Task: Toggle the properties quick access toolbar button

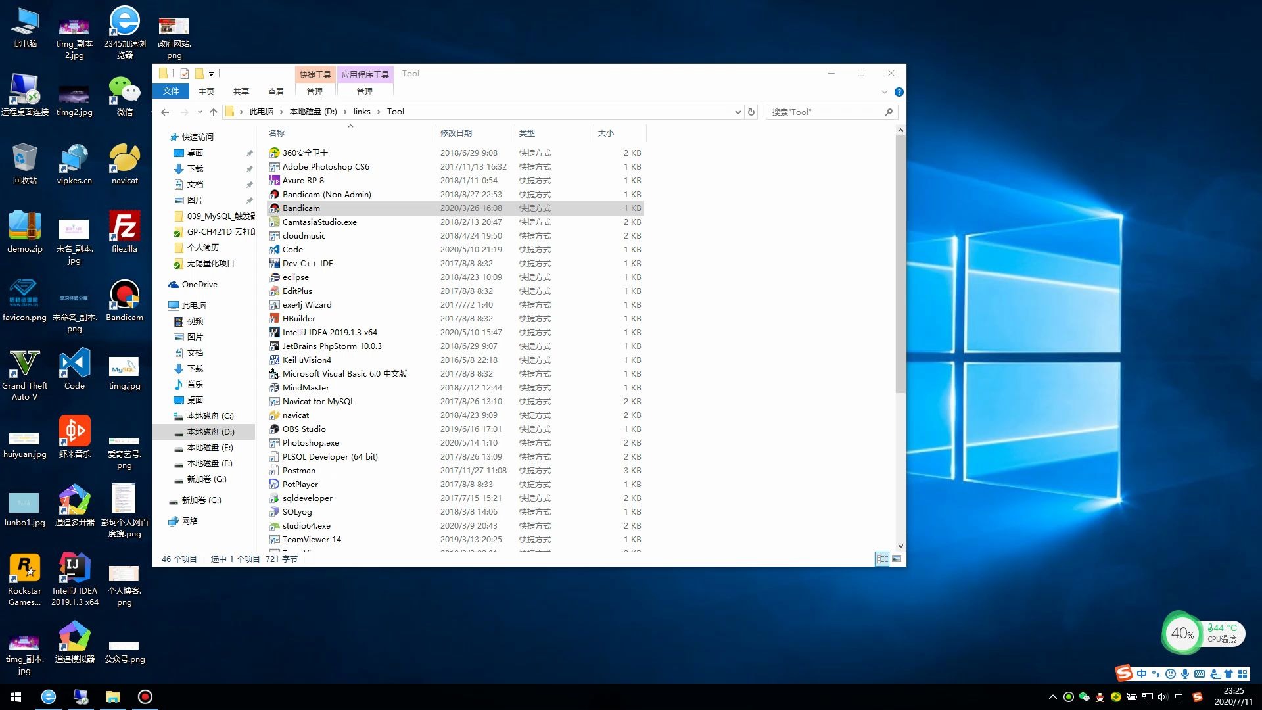Action: tap(185, 74)
